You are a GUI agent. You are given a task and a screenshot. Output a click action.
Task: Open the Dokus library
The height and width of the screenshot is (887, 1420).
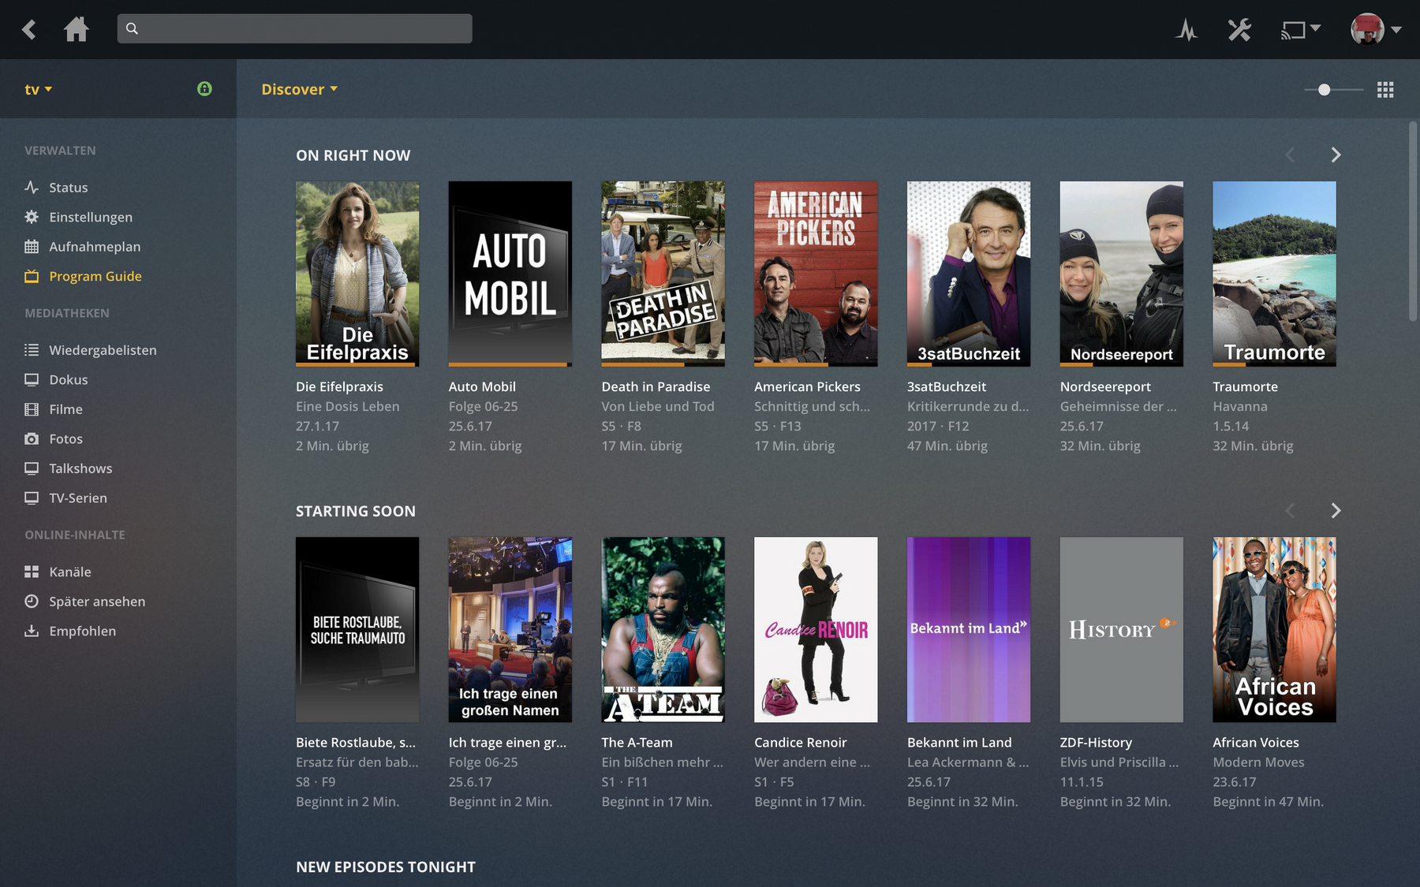[x=69, y=379]
